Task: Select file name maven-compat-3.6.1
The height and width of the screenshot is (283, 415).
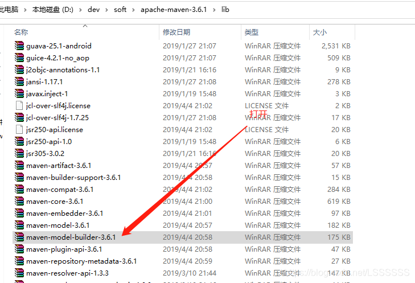Action: [x=60, y=190]
